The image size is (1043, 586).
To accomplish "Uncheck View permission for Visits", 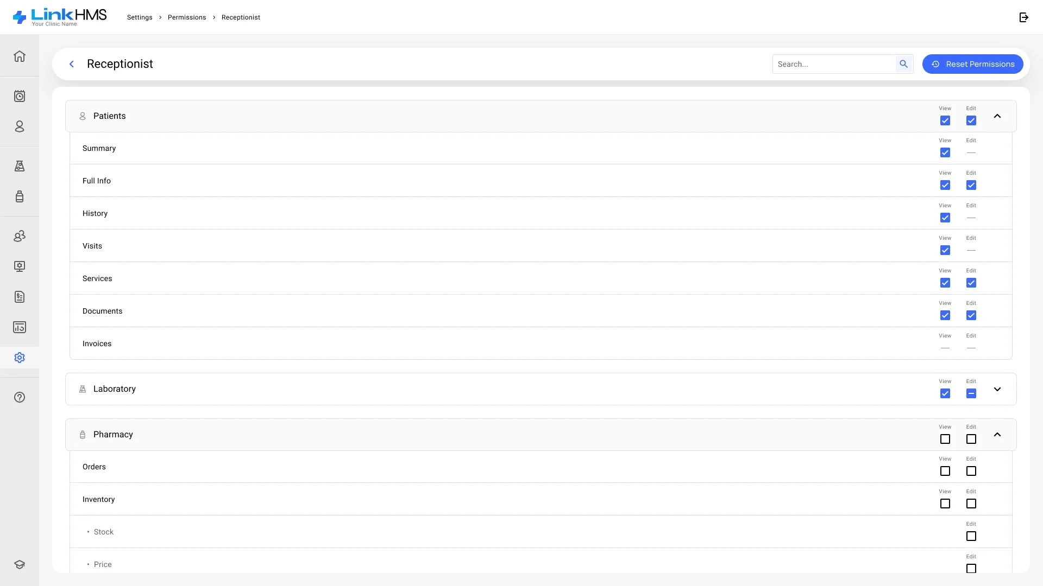I will tap(945, 251).
